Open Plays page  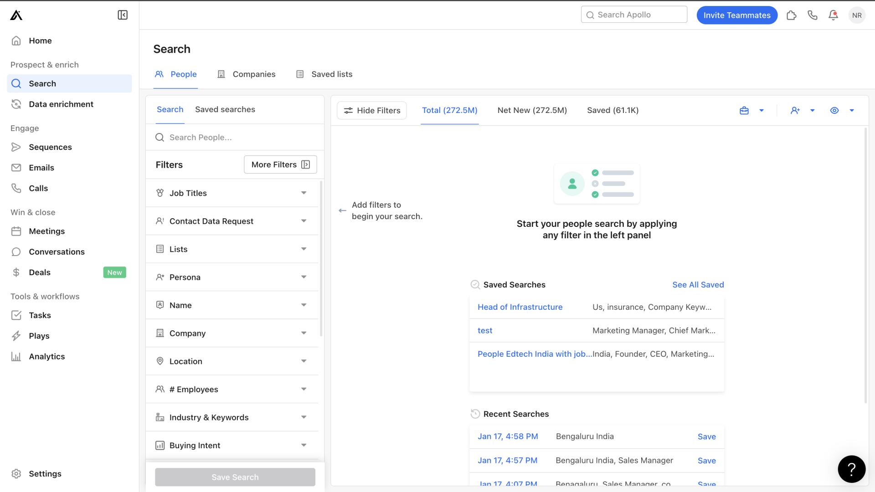(69, 336)
